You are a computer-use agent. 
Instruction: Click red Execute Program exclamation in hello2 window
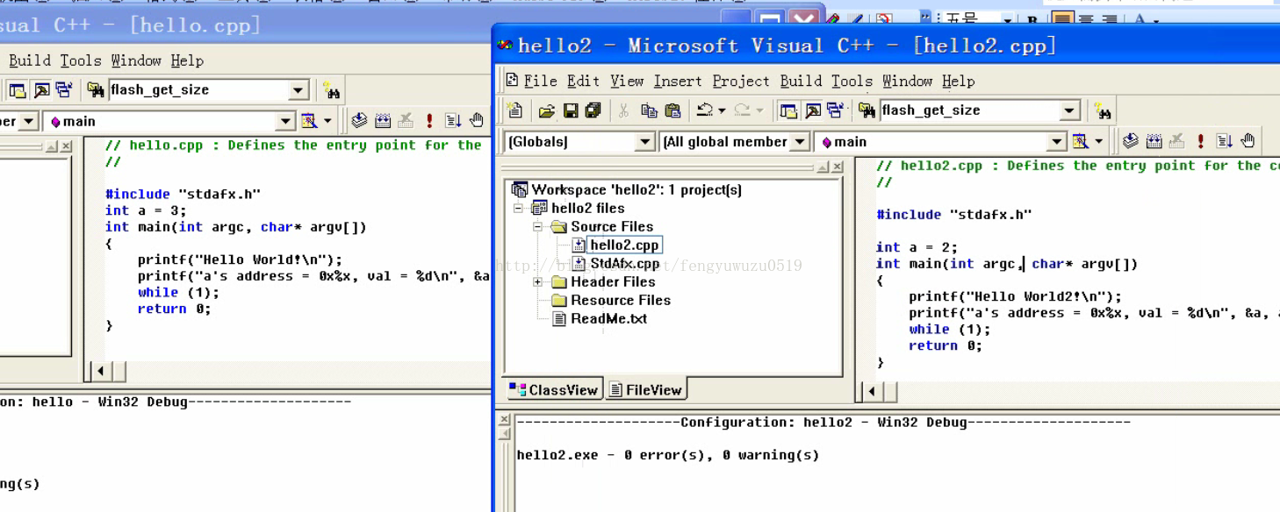click(1200, 141)
